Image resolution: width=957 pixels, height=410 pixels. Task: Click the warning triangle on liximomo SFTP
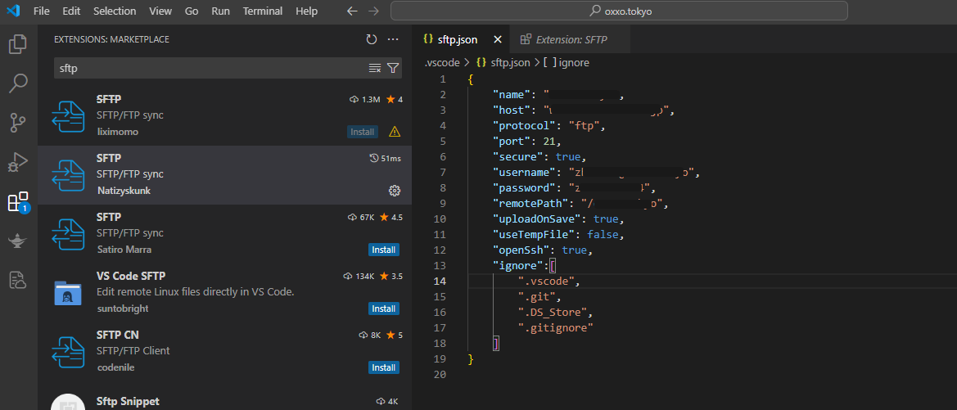point(395,131)
